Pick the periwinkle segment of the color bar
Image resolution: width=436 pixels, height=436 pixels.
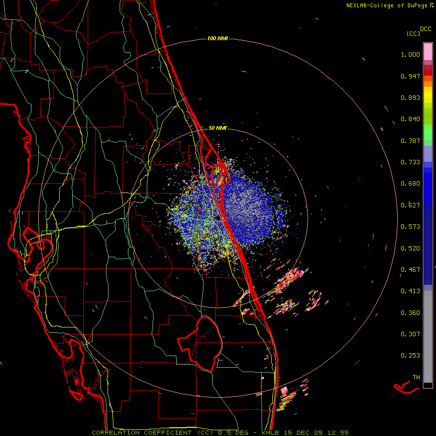pos(428,154)
